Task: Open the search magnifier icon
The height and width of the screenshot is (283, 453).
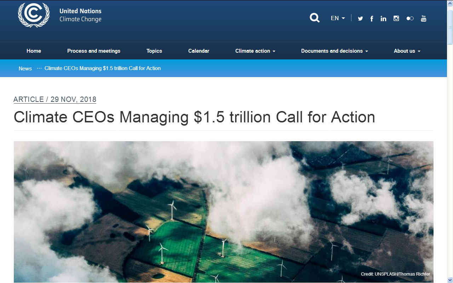Action: tap(314, 18)
